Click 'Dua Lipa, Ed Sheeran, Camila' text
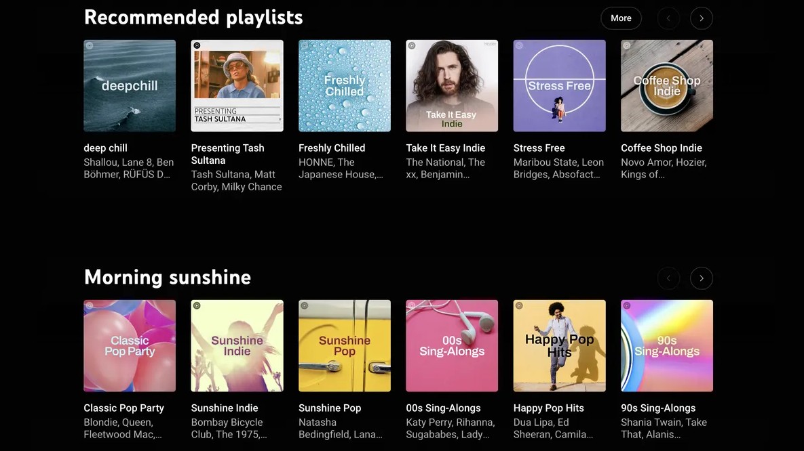 pyautogui.click(x=553, y=429)
